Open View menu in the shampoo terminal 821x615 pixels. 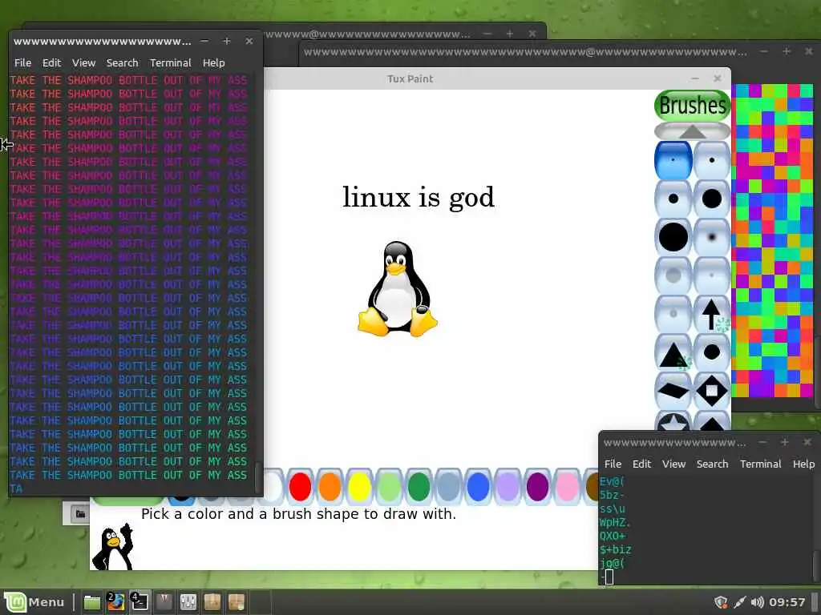pyautogui.click(x=83, y=62)
